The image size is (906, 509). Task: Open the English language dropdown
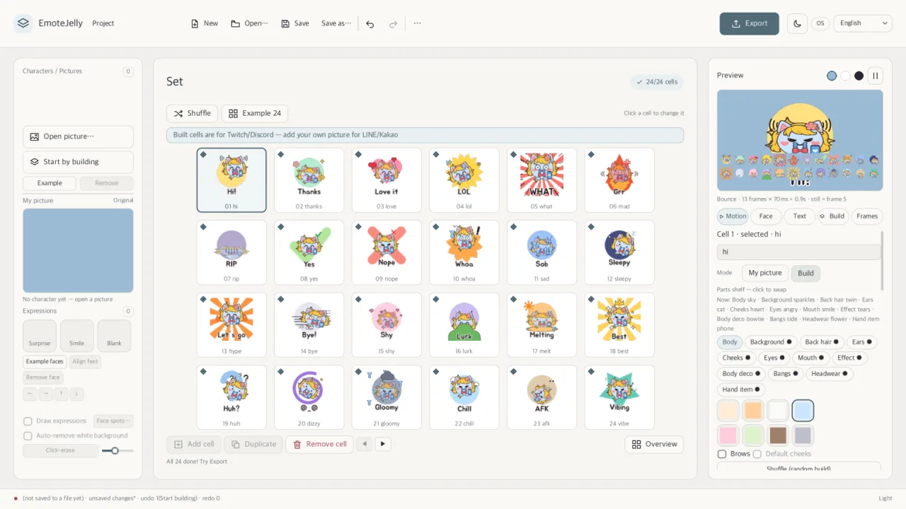point(863,23)
